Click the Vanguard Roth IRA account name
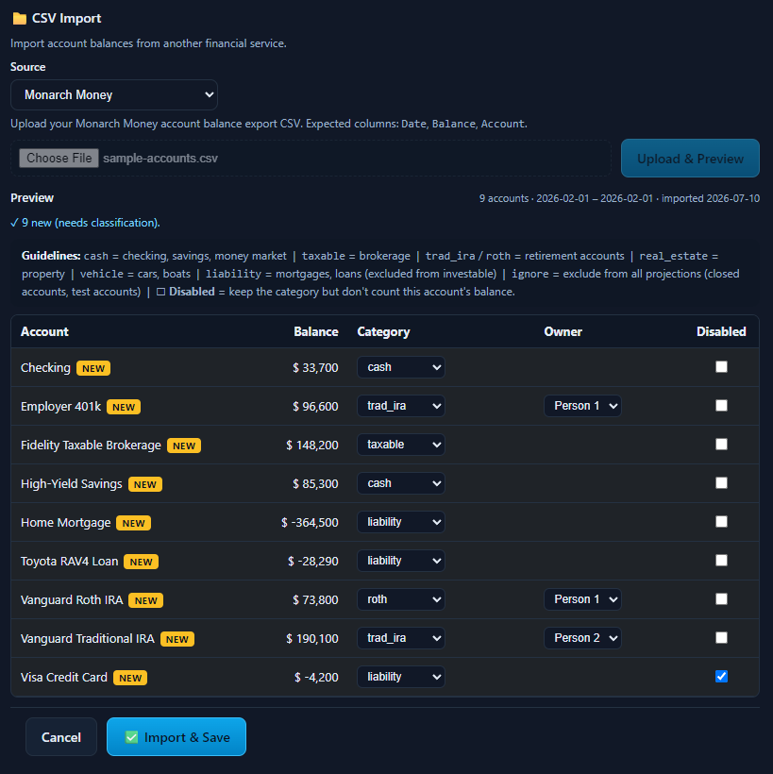Viewport: 773px width, 774px height. 72,600
